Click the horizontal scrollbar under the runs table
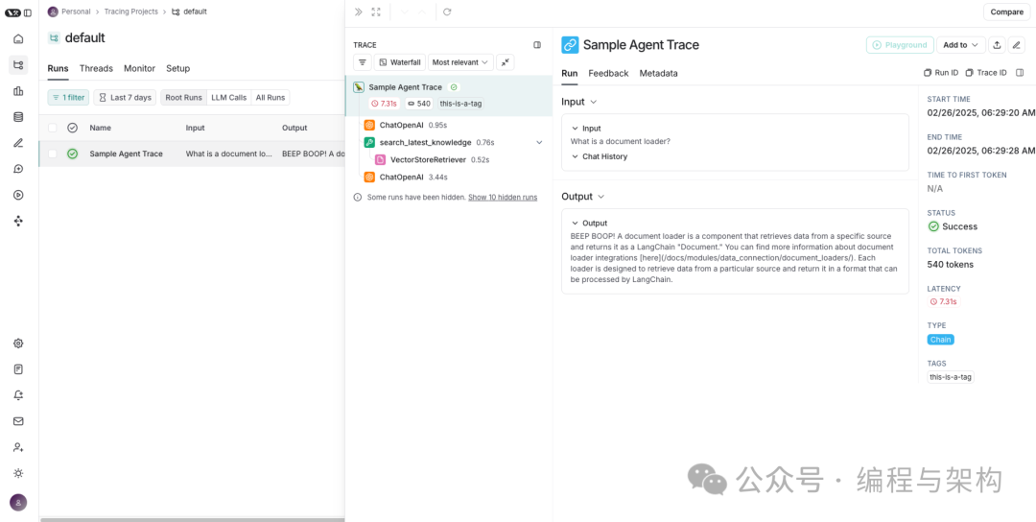 [192, 519]
